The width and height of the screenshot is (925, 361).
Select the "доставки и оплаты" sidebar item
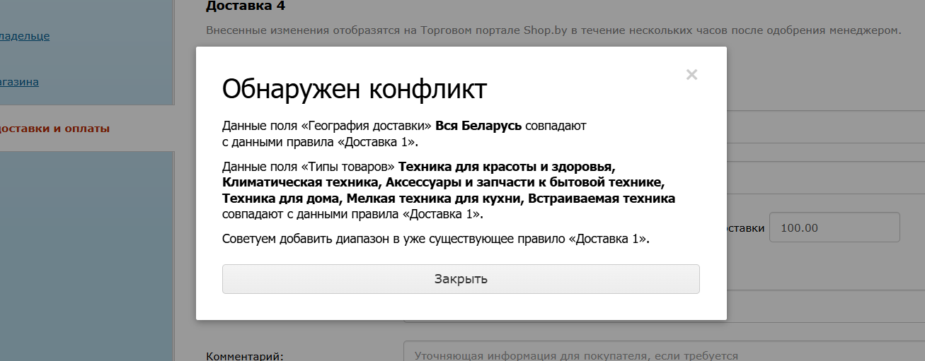54,129
